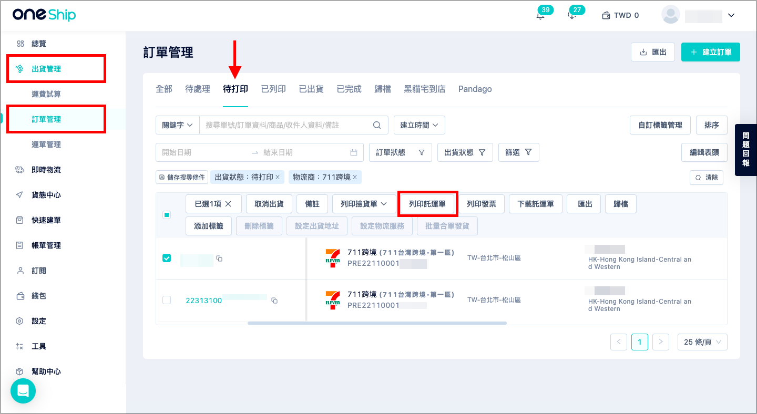
Task: Open 運費試算 in the sidebar
Action: 46,94
